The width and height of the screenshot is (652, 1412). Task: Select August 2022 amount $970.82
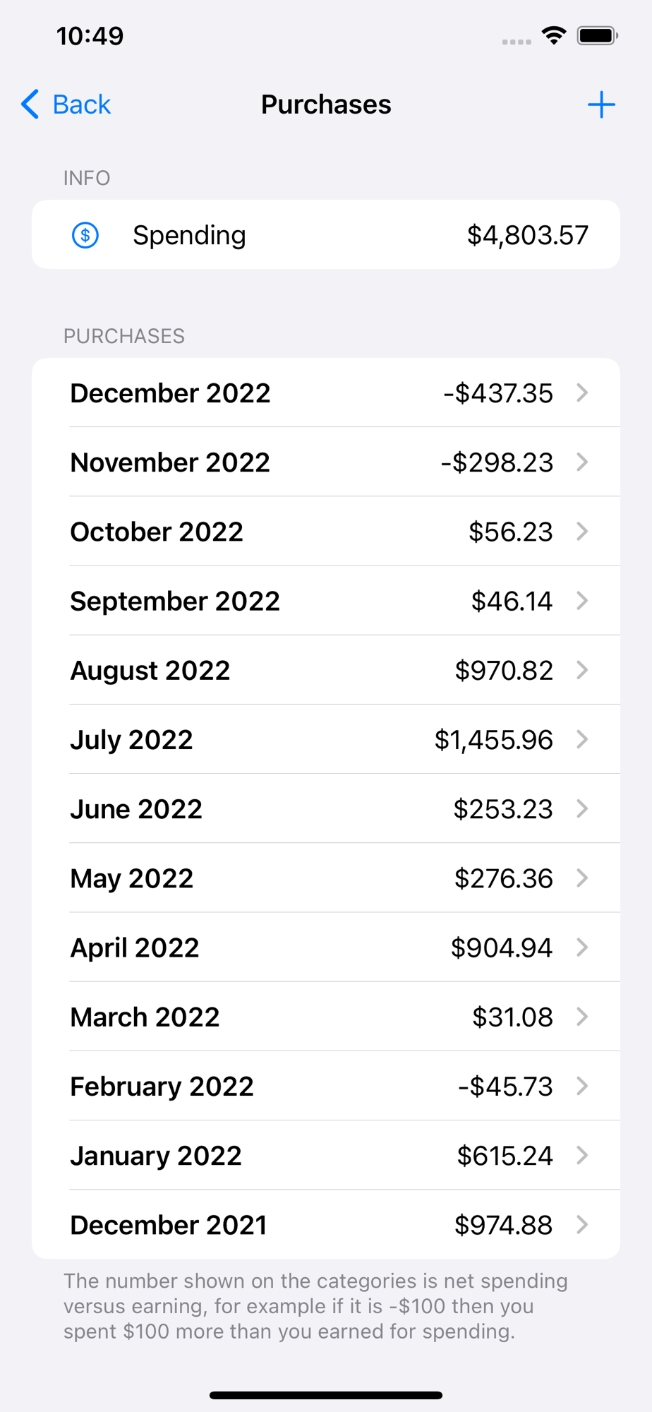(x=504, y=670)
